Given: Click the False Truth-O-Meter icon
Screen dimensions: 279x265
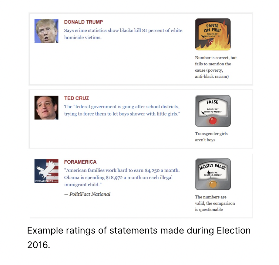Looking at the screenshot, I should [x=213, y=111].
